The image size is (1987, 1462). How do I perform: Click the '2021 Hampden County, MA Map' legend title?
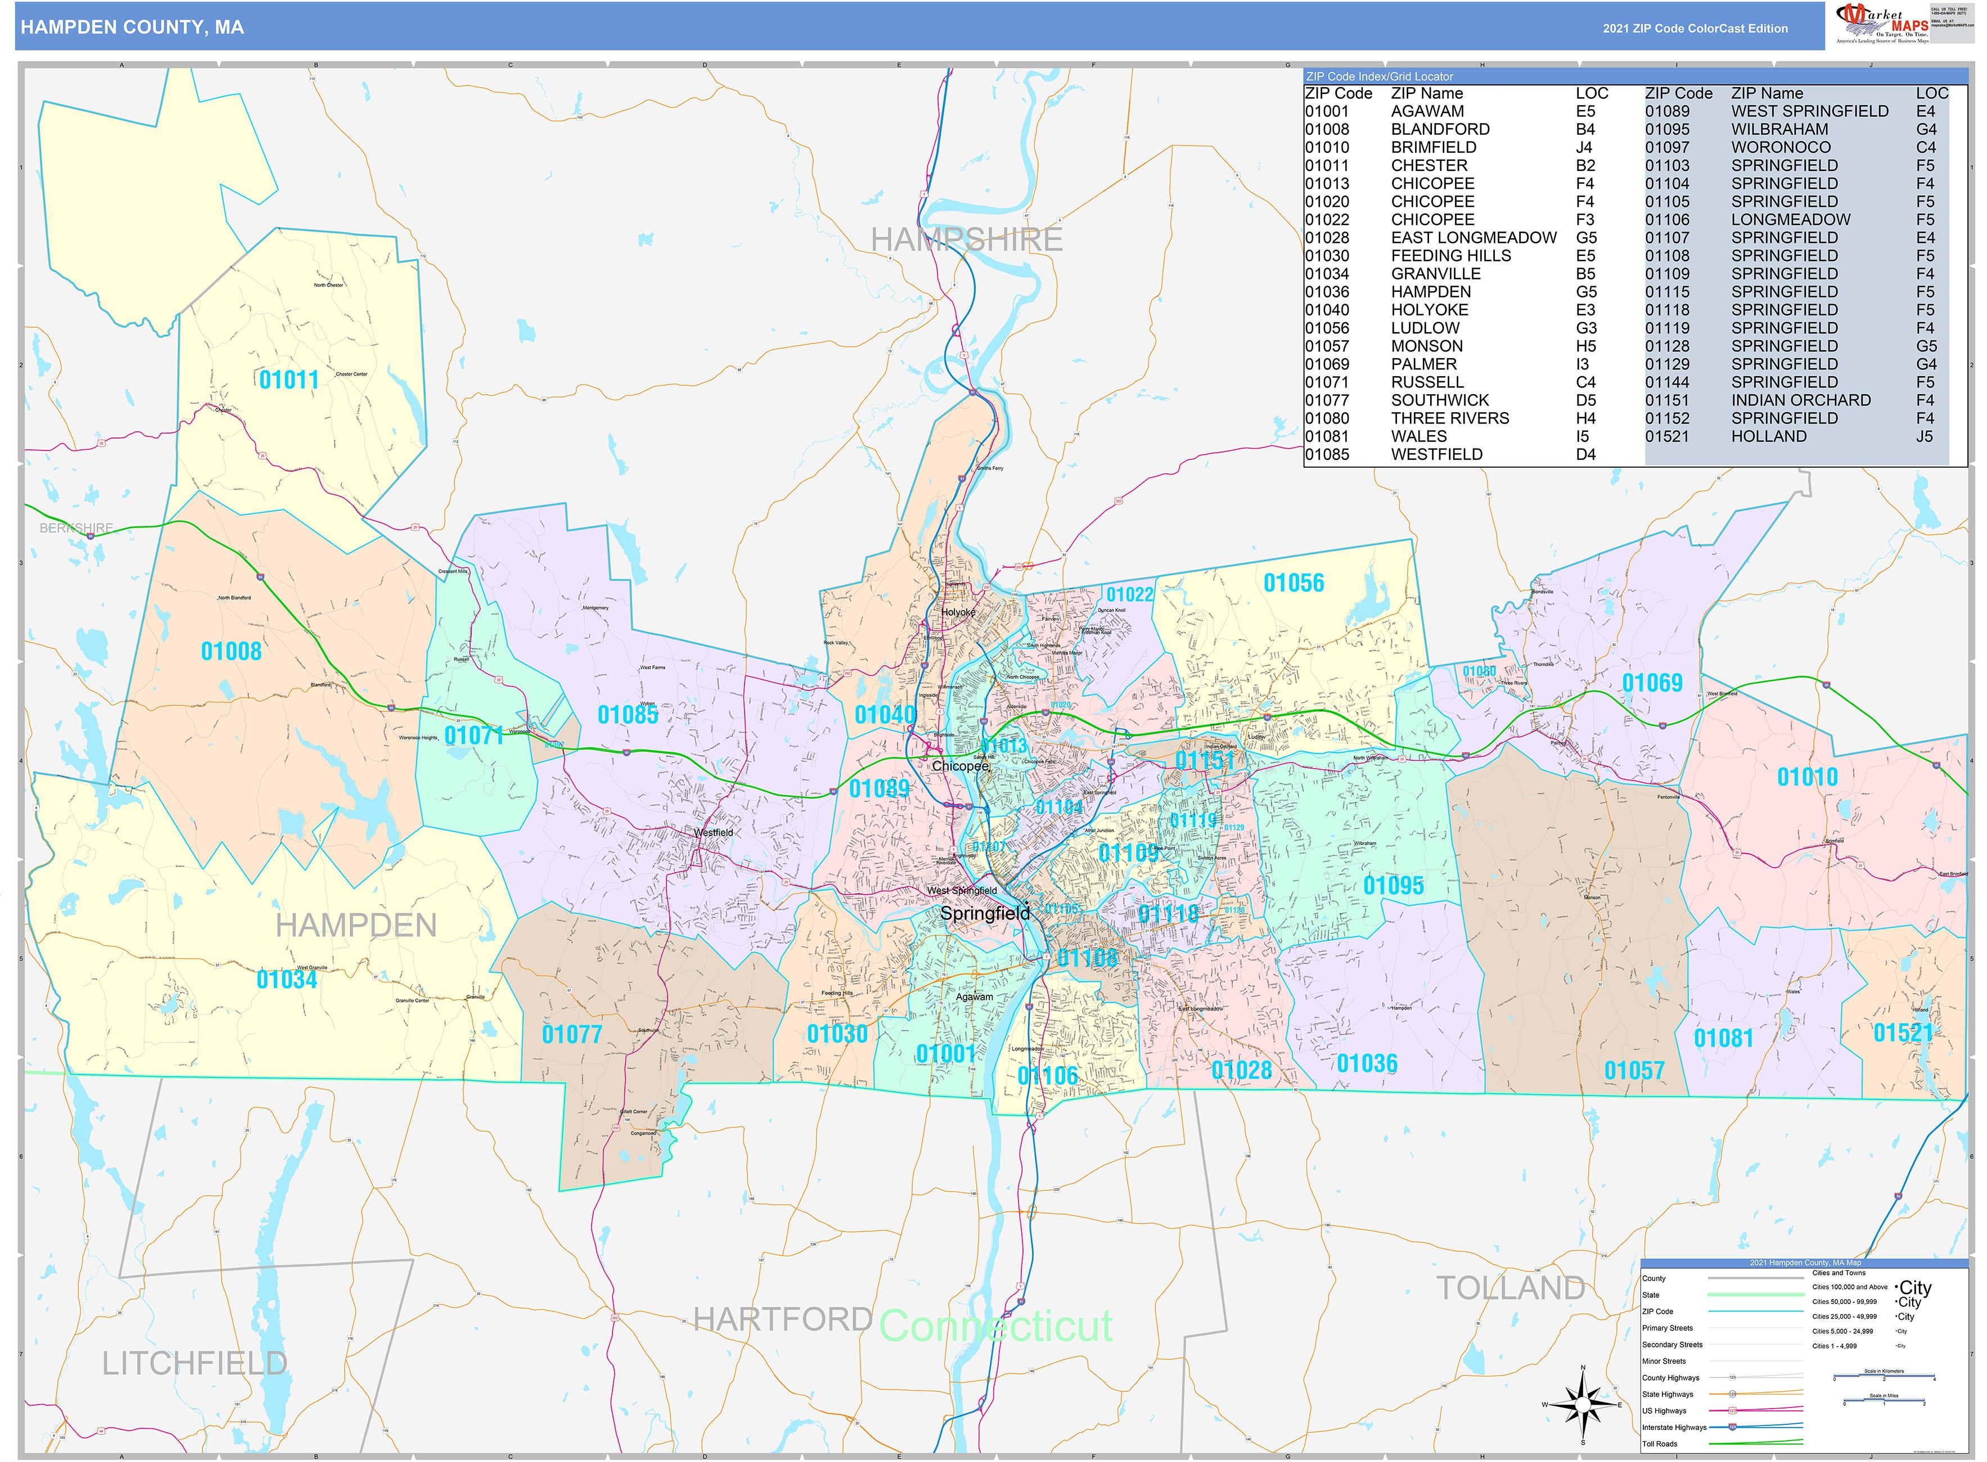[1805, 1263]
